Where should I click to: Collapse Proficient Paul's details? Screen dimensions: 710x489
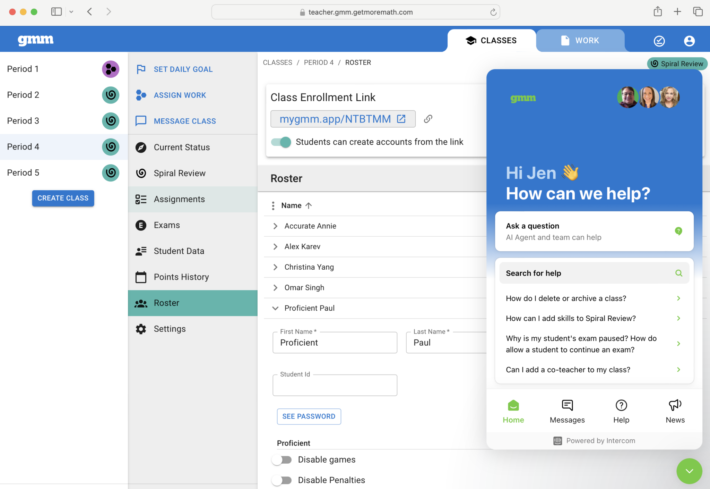pyautogui.click(x=275, y=308)
